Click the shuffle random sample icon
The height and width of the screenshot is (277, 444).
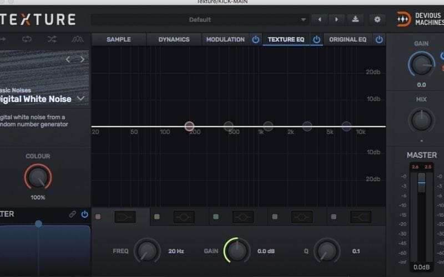[52, 39]
